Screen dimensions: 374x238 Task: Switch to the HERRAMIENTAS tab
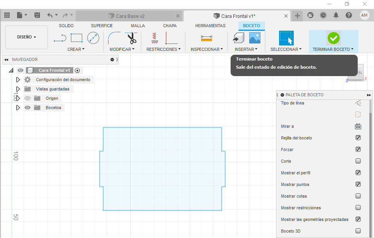(x=210, y=26)
